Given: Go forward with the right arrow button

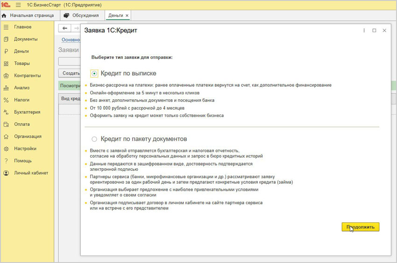Looking at the screenshot, I should (76, 28).
